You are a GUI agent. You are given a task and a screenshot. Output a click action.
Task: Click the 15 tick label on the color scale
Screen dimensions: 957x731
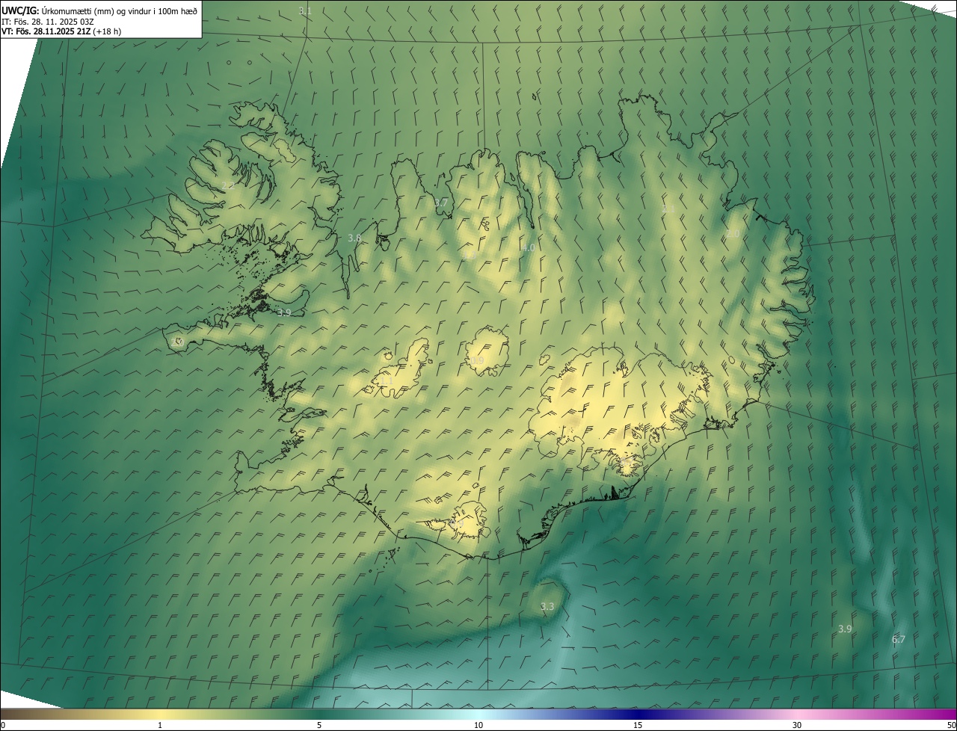638,725
